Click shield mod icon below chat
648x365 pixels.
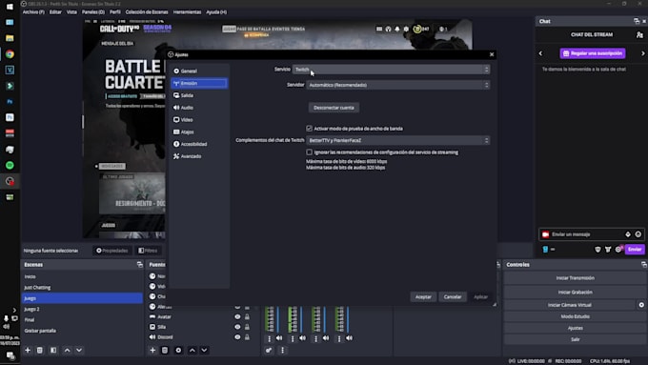point(597,250)
